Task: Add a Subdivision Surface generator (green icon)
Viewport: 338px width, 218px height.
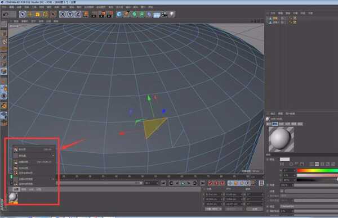Action: tap(135, 15)
